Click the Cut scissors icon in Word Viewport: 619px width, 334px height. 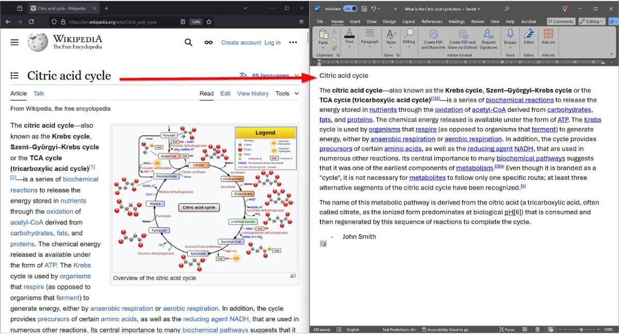point(334,32)
